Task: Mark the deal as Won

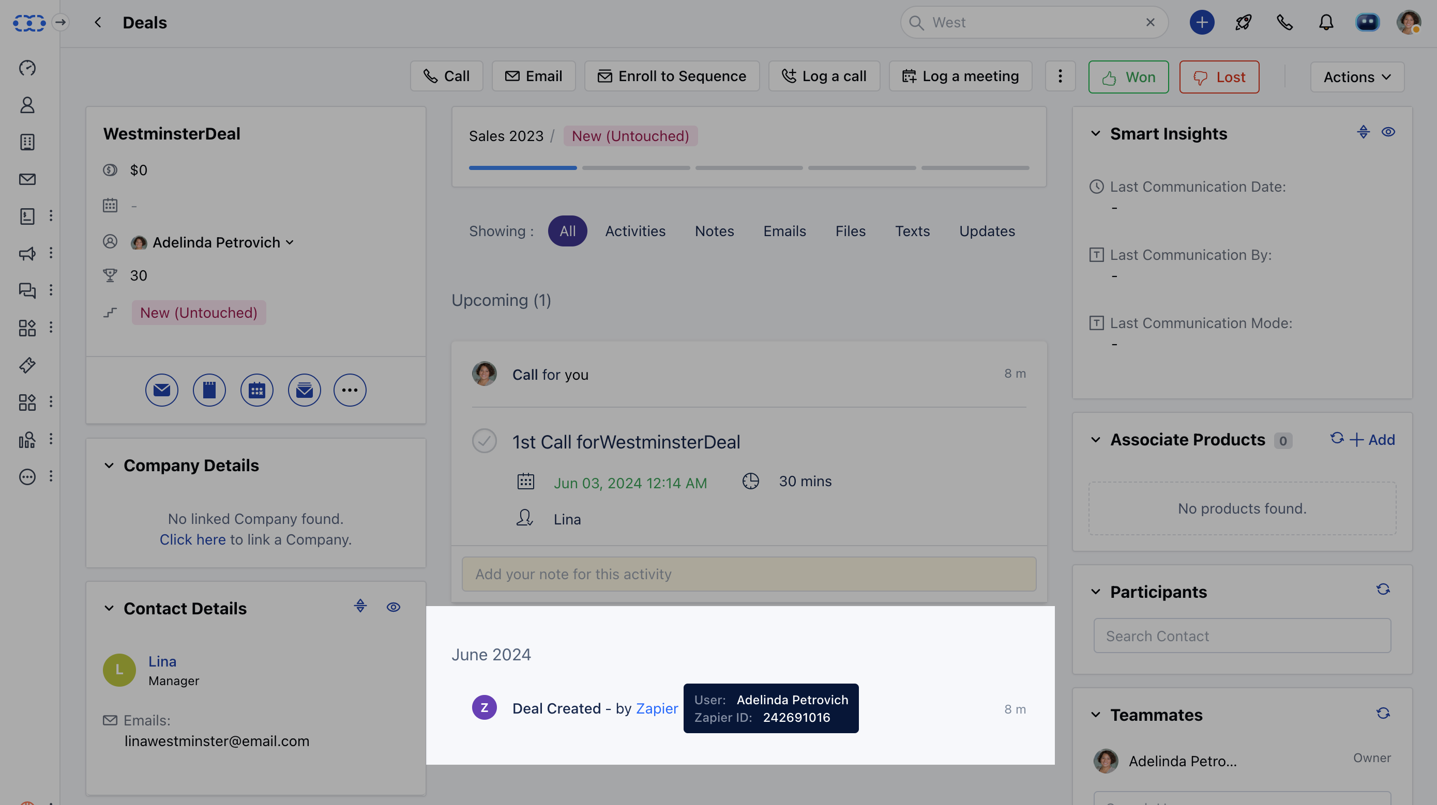Action: tap(1128, 76)
